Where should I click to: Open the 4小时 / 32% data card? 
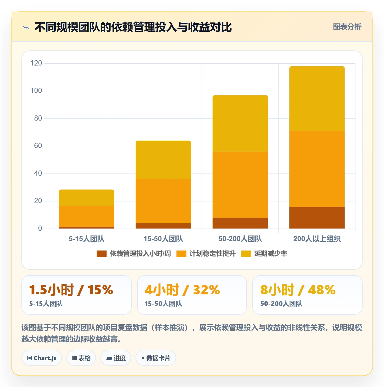192,295
